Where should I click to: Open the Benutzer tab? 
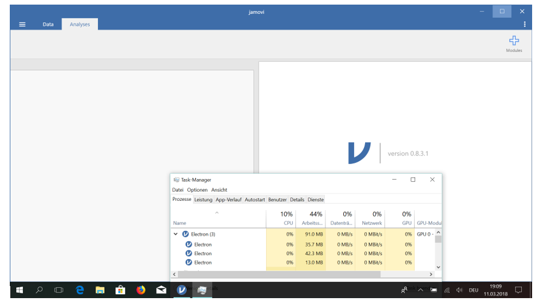tap(278, 200)
